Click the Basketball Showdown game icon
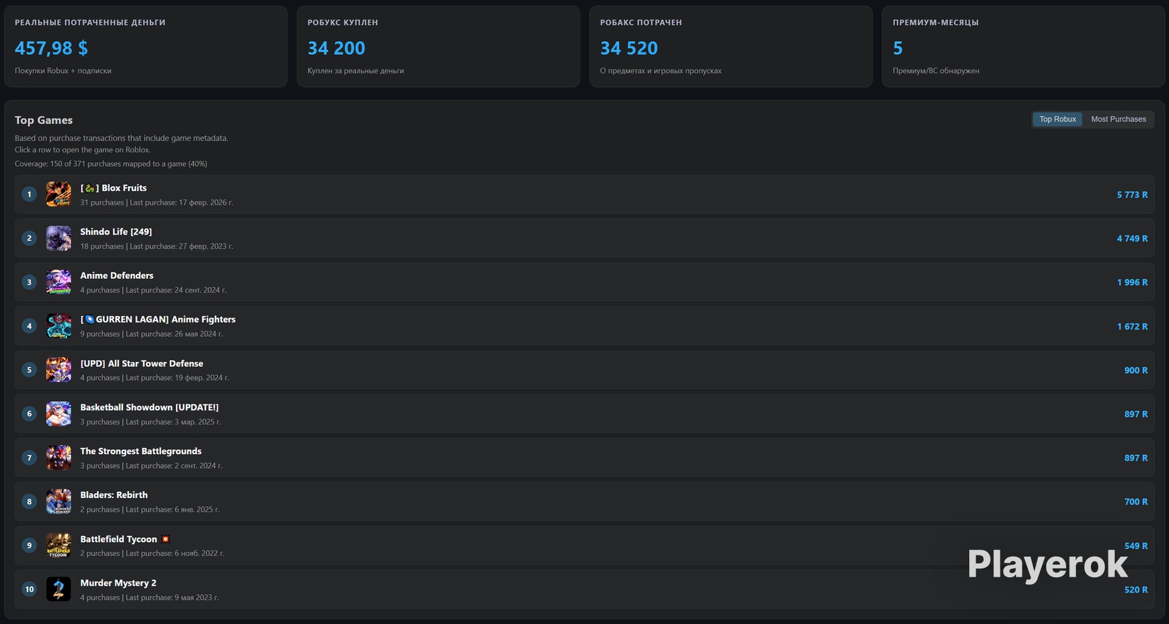This screenshot has height=624, width=1169. click(x=59, y=414)
